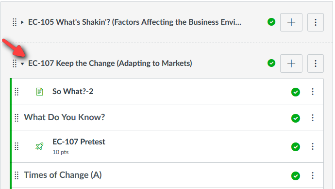Add item to EC-107 module with plus button
This screenshot has width=335, height=189.
click(291, 63)
